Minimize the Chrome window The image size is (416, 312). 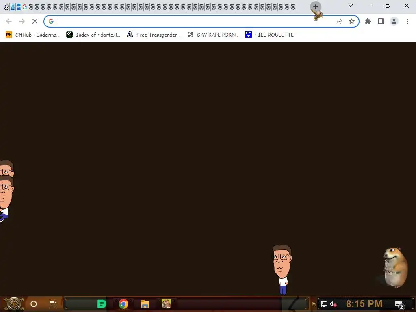pos(369,6)
